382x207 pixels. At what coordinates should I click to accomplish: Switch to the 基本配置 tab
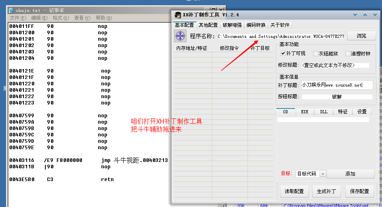pos(184,25)
